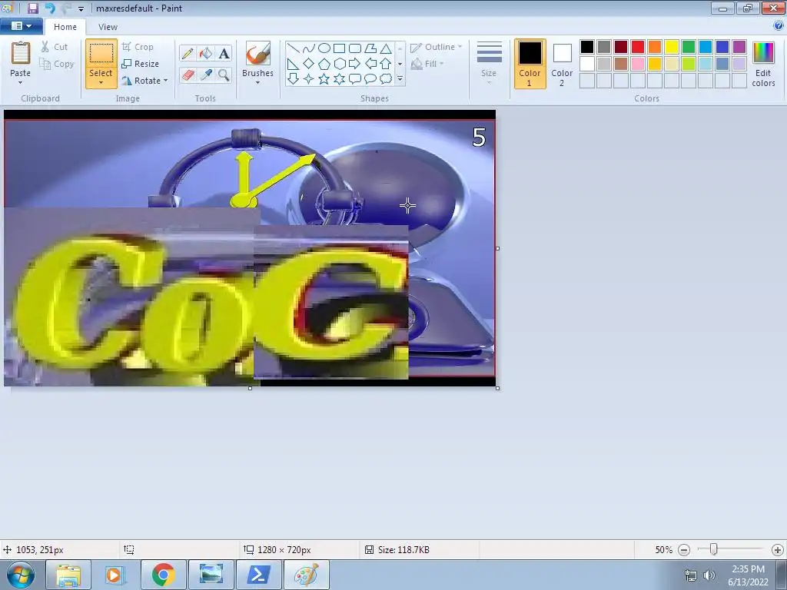
Task: Activate the Color 1 foreground selector
Action: coord(530,64)
